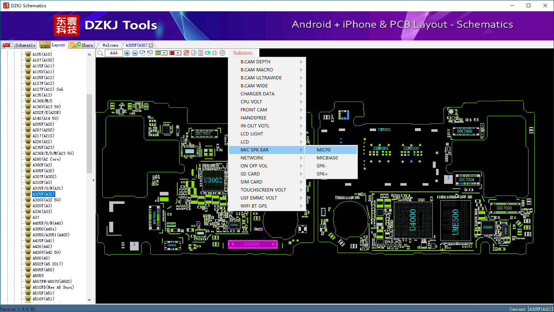The height and width of the screenshot is (312, 554).
Task: Expand the B.CAM WIDE submenu
Action: (x=267, y=86)
